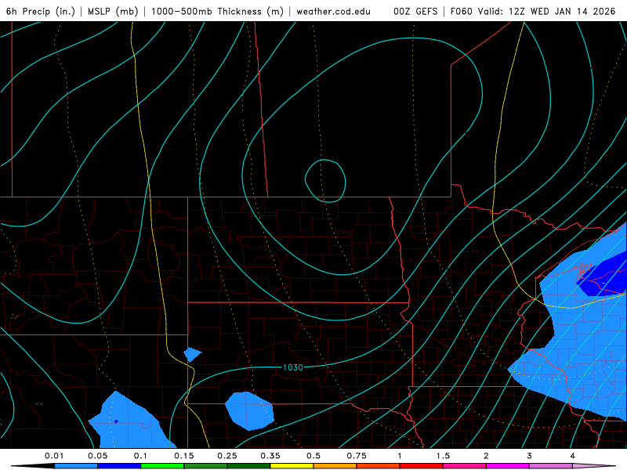Viewport: 627px width, 470px height.
Task: Click the '6h Precip (in.)' header label
Action: coord(41,11)
